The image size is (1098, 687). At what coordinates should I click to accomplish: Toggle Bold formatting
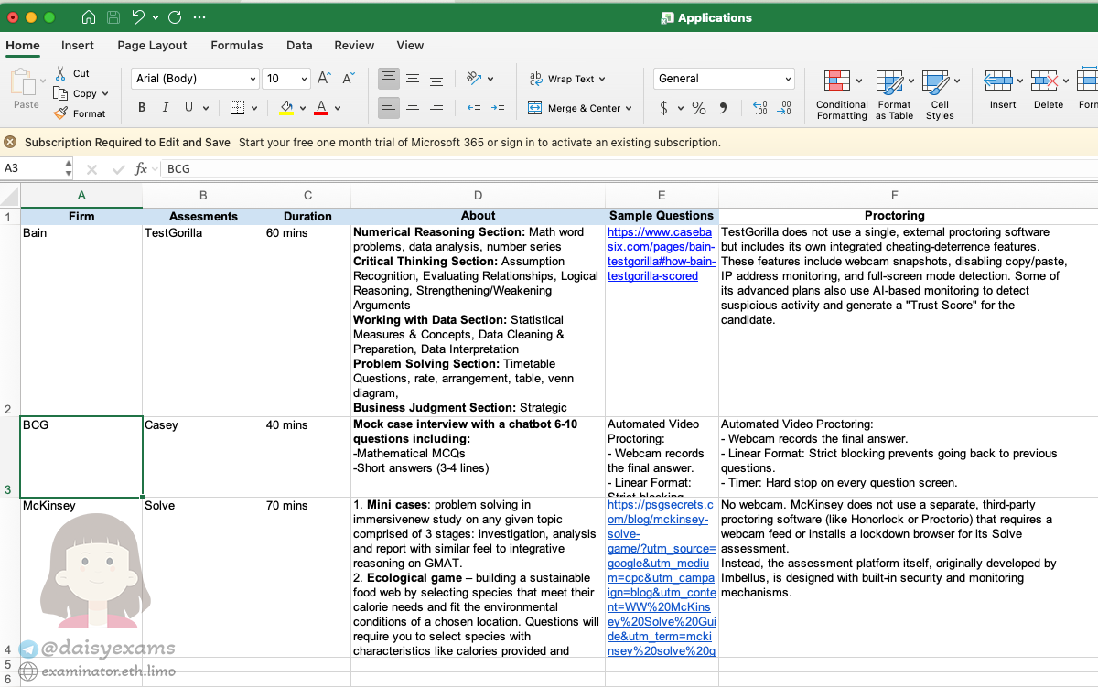[x=142, y=108]
